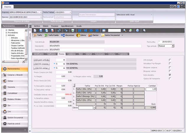Open the Ubicaciones toolbar item
Image resolution: width=187 pixels, height=134 pixels.
(x=68, y=35)
